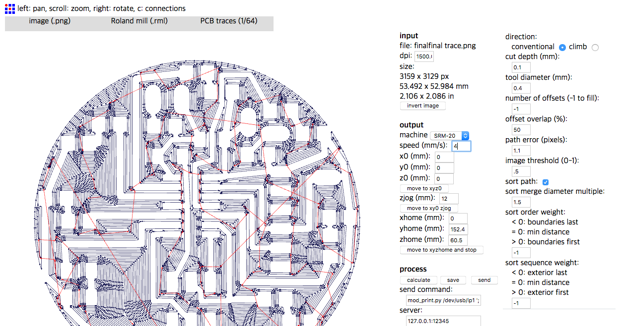Click the move to xyz0 button
The height and width of the screenshot is (326, 622).
click(424, 188)
